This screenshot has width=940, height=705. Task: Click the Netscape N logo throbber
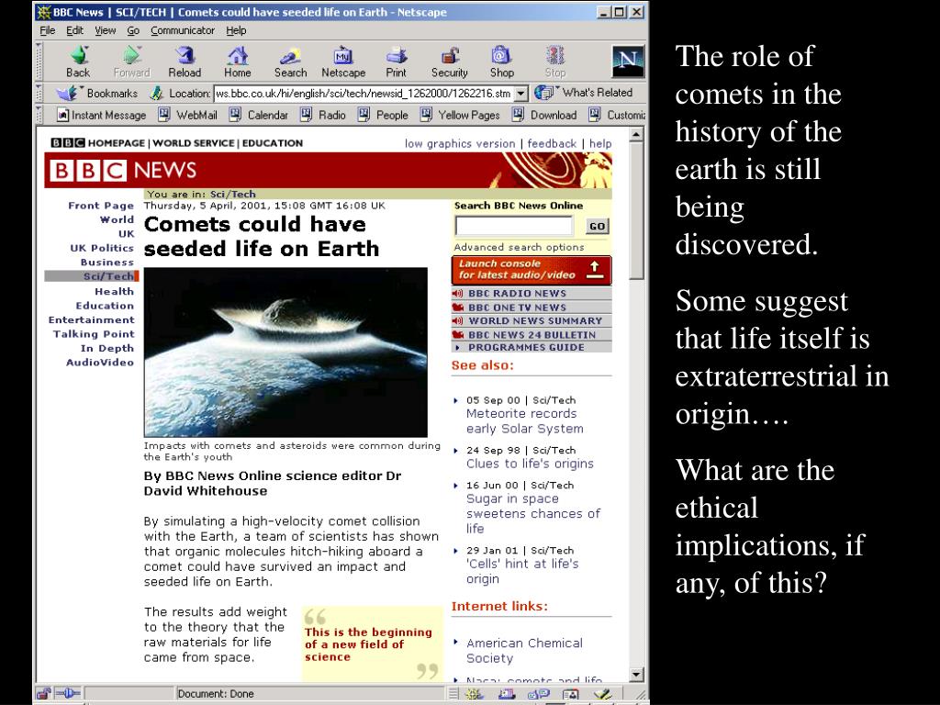pos(628,62)
